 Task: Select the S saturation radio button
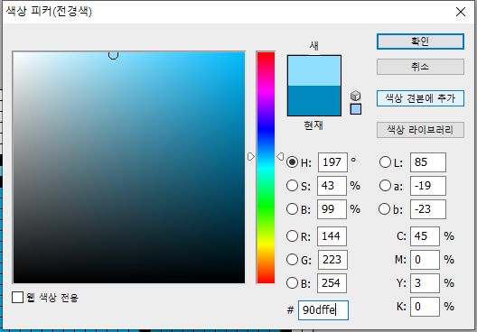point(292,186)
